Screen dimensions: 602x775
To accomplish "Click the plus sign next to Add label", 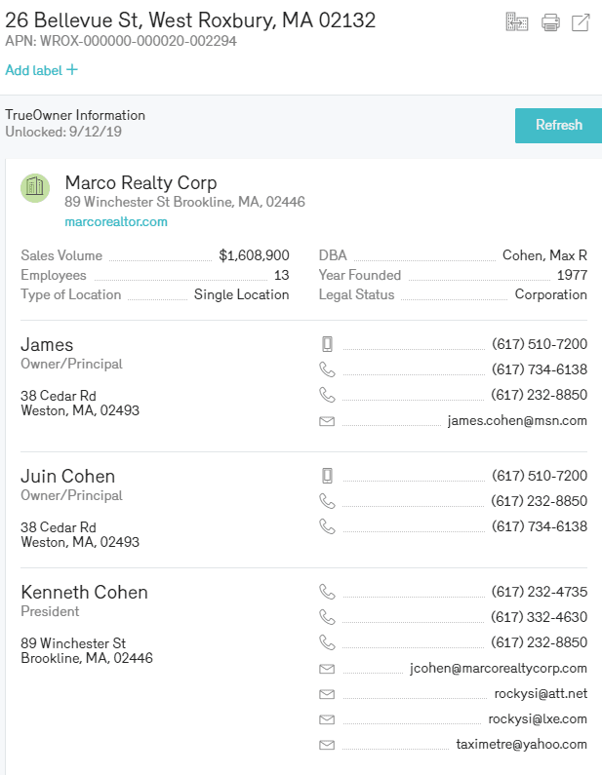I will [72, 70].
